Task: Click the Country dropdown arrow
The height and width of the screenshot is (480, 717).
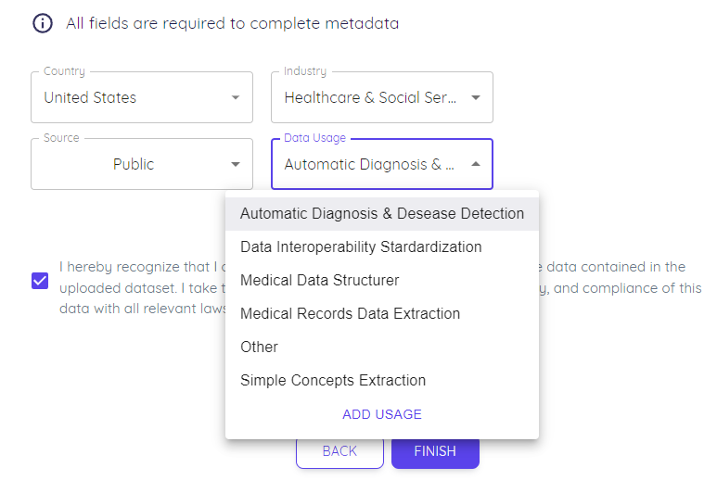Action: click(x=236, y=97)
